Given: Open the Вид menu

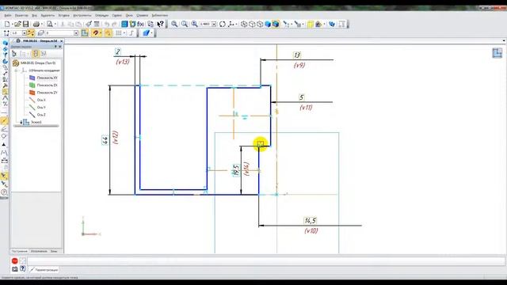Looking at the screenshot, I should pos(34,15).
